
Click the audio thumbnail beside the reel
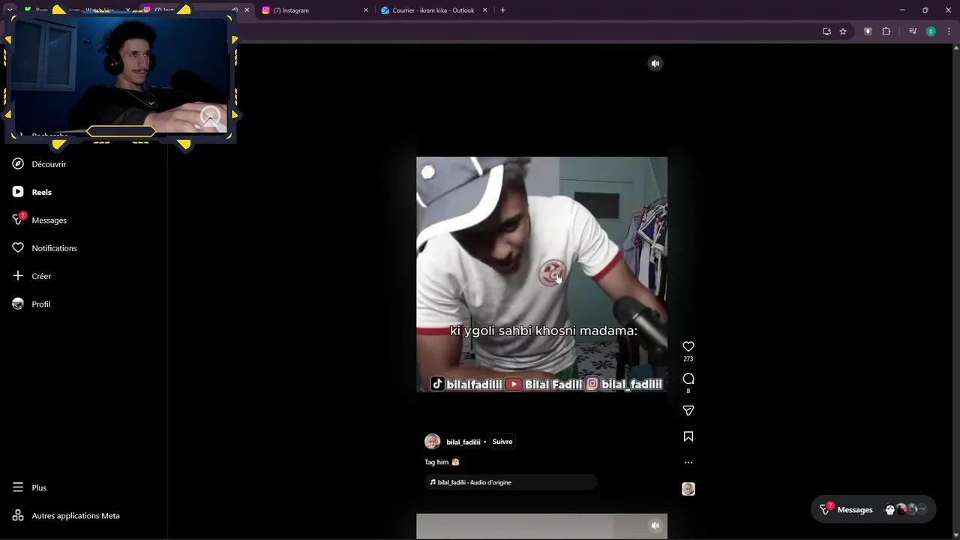point(688,489)
